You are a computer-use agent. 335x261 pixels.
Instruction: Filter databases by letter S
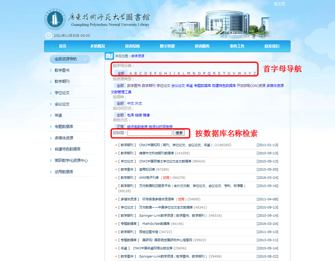coord(219,74)
